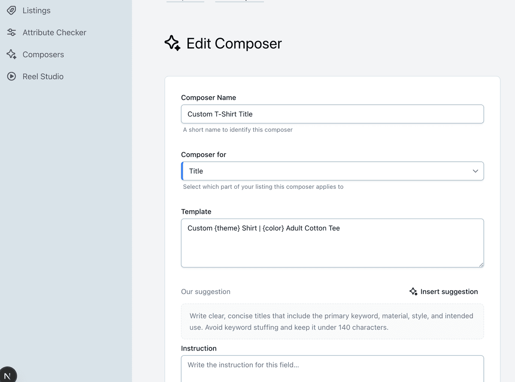Viewport: 515px width, 382px height.
Task: Click the chevron on the Title selector
Action: click(x=475, y=171)
